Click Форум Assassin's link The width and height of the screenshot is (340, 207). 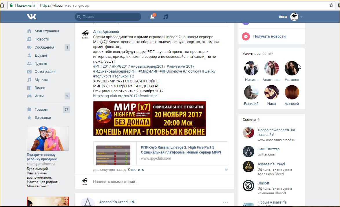pyautogui.click(x=272, y=202)
